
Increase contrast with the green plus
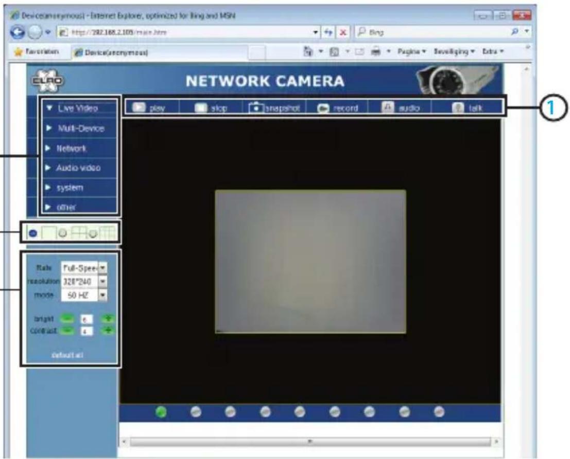click(108, 330)
